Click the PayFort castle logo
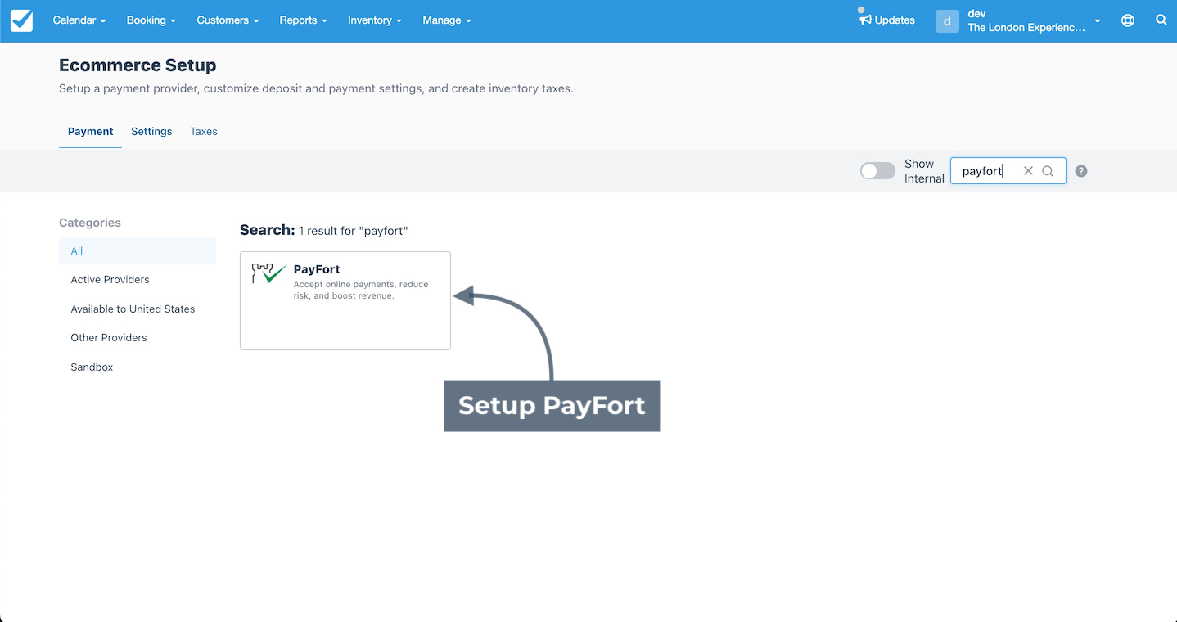 pos(268,273)
